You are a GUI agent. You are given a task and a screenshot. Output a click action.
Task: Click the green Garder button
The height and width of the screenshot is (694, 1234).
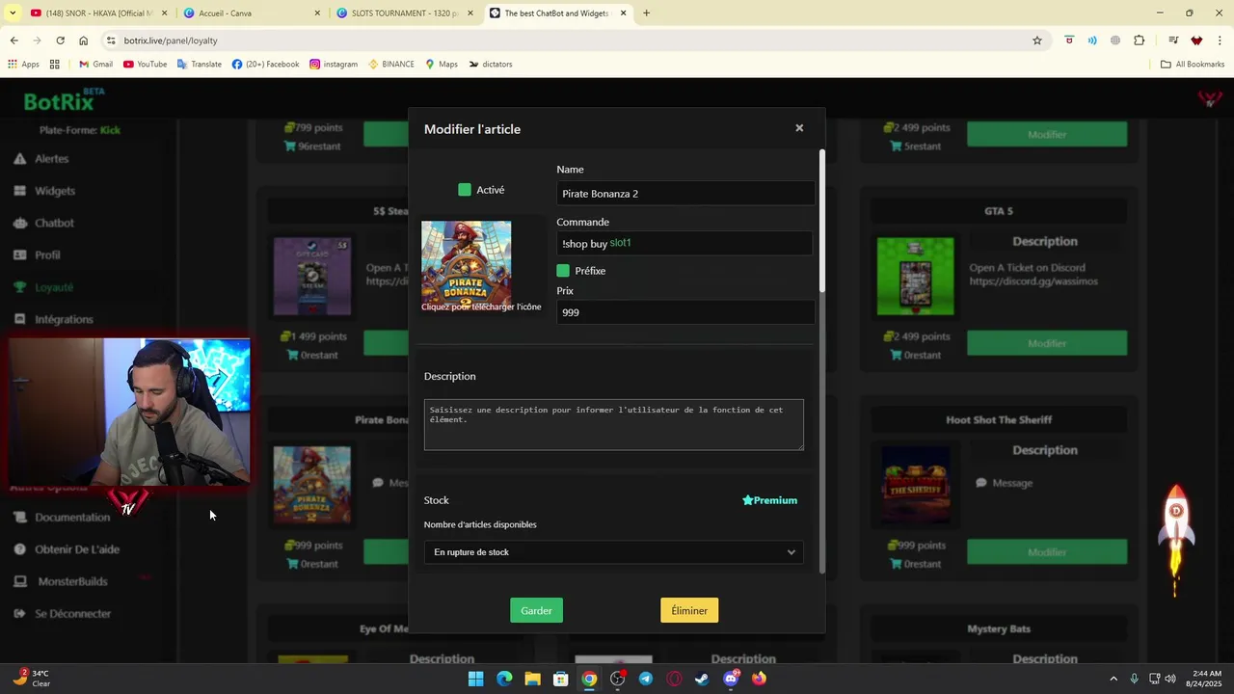point(536,611)
